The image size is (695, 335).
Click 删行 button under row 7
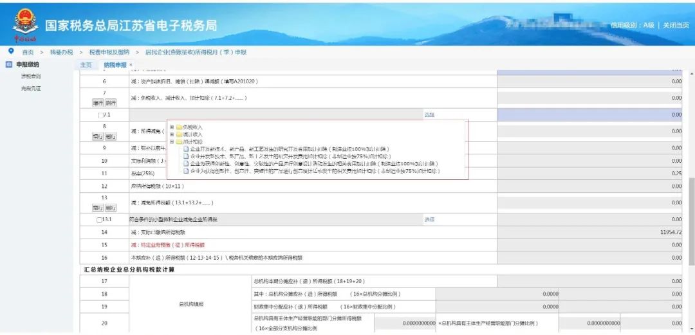click(x=111, y=103)
